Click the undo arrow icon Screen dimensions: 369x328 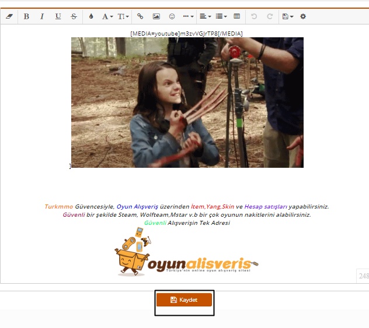(x=253, y=17)
